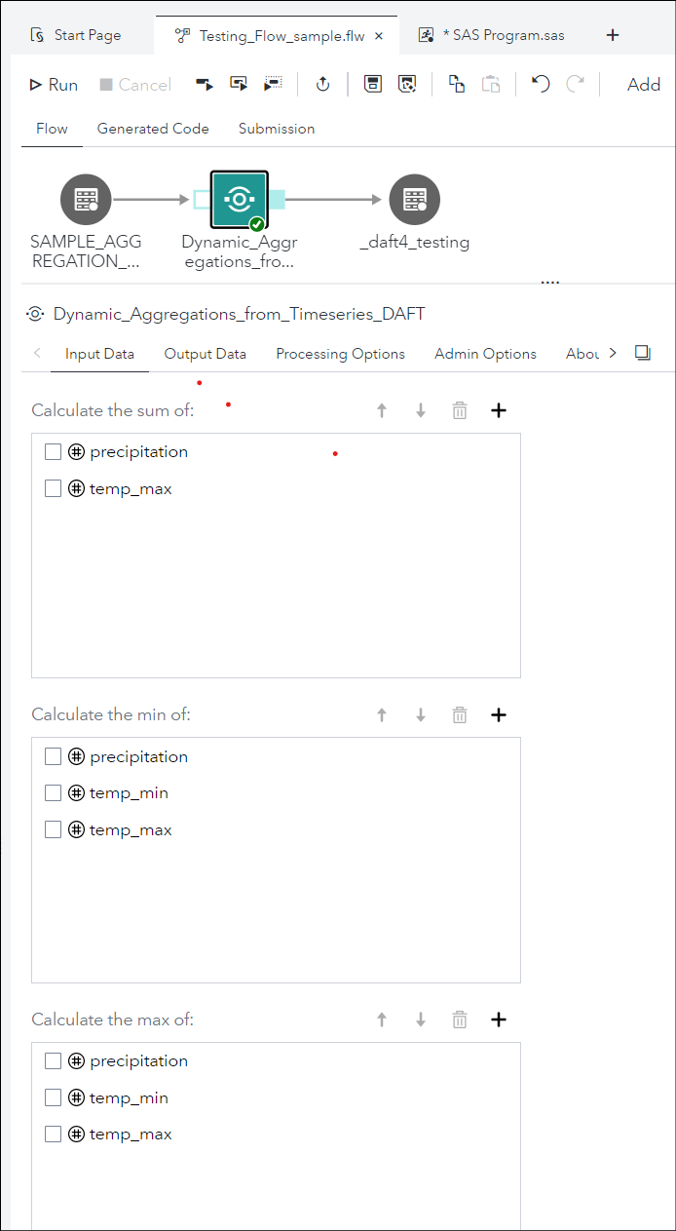Viewport: 676px width, 1231px height.
Task: Select the Dynamic_Aggregations node in the flow
Action: 239,199
